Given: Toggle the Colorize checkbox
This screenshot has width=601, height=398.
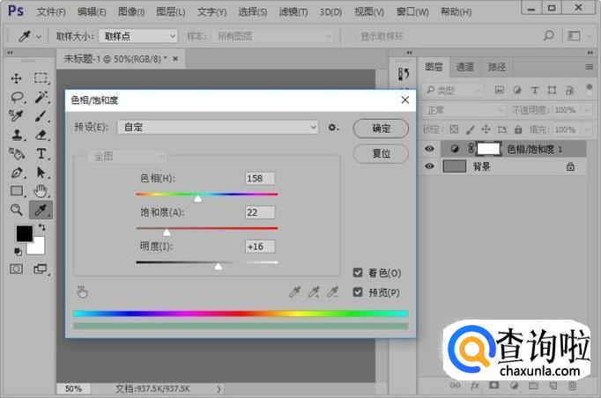Looking at the screenshot, I should tap(358, 272).
